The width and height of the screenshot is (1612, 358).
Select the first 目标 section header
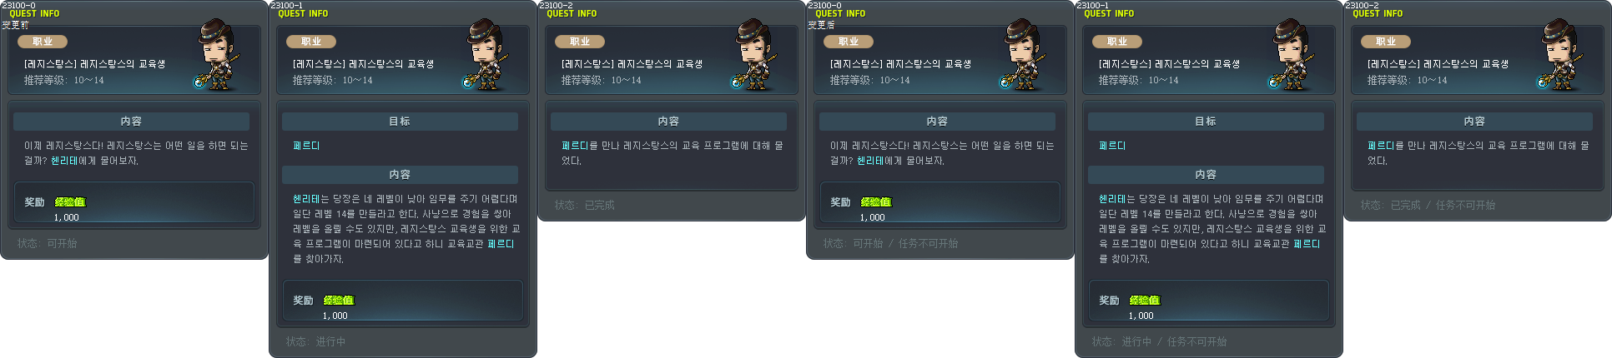pos(400,122)
